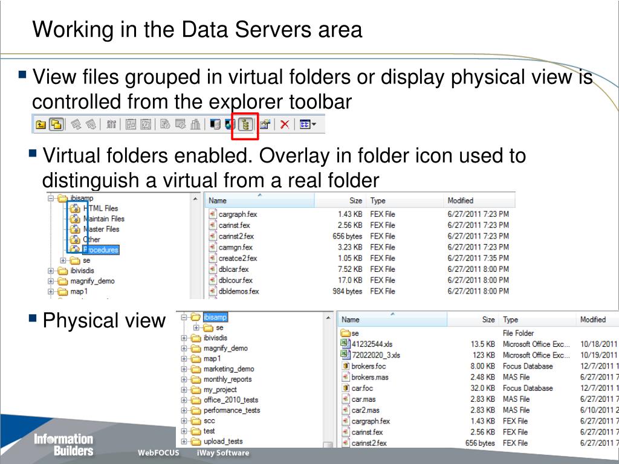Screen dimensions: 619x464
Task: Expand ibivisdis in the virtual folders tree
Action: (x=51, y=271)
